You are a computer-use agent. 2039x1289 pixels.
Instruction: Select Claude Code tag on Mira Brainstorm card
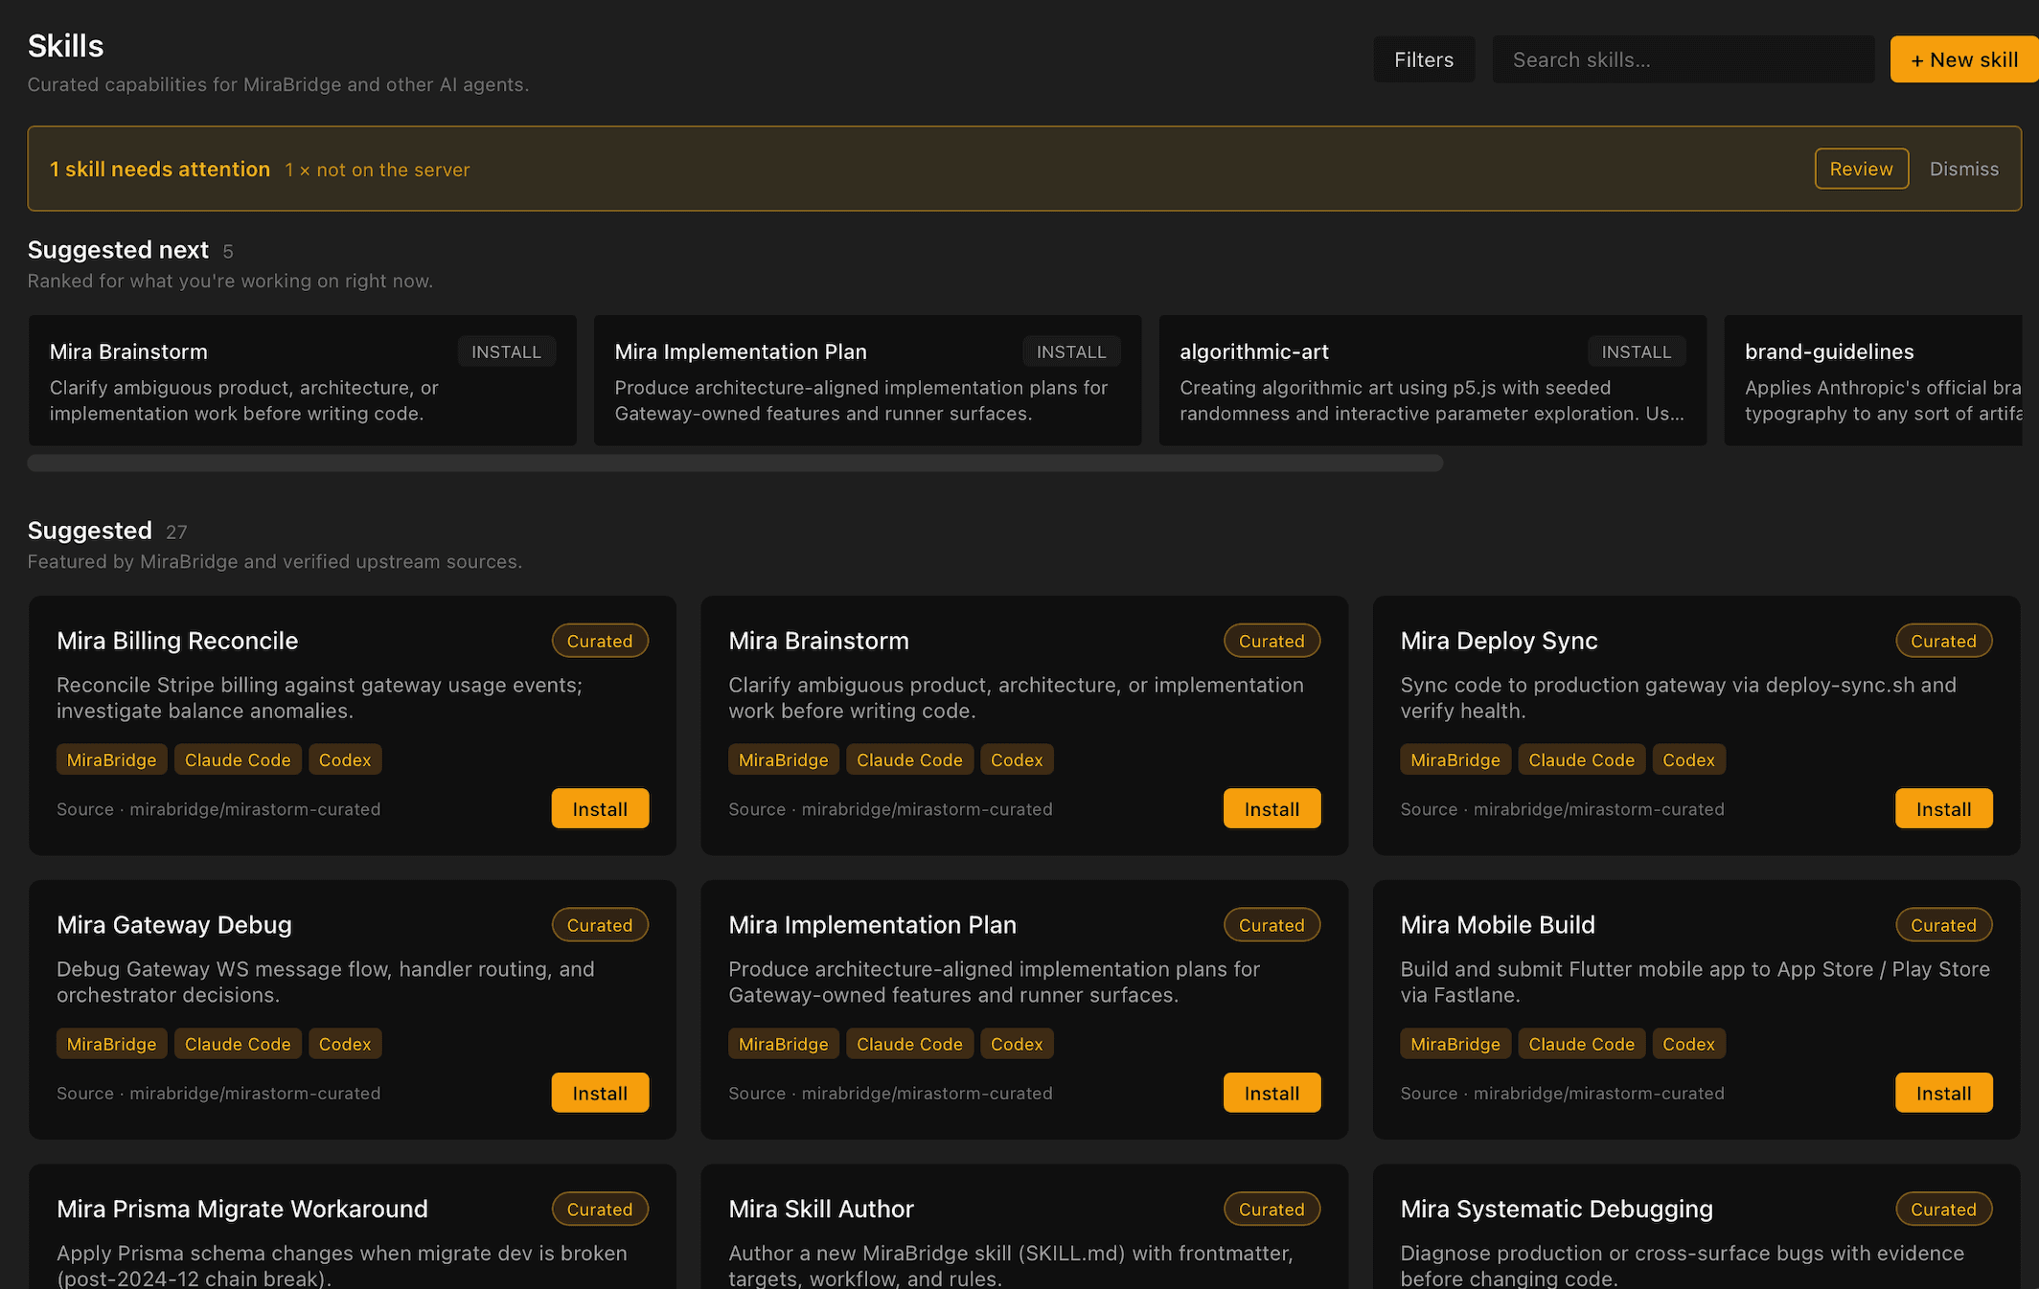909,759
